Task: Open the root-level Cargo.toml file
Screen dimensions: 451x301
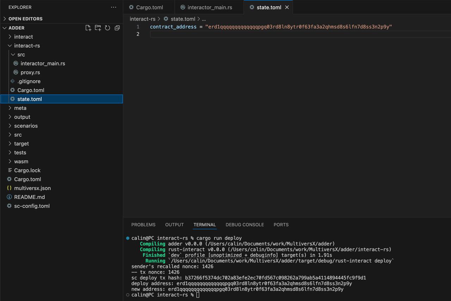Action: click(x=27, y=179)
